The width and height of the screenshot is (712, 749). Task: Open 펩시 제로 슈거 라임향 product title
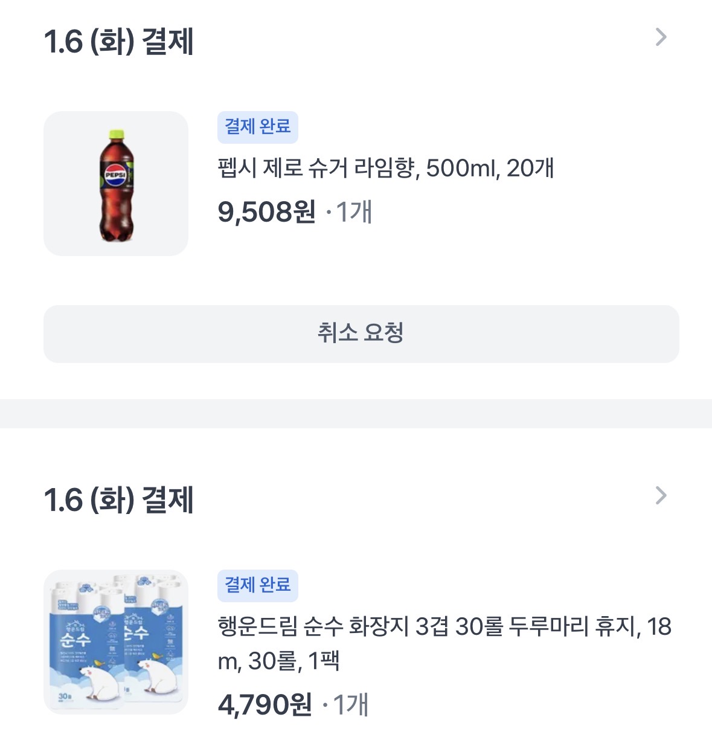click(x=385, y=168)
